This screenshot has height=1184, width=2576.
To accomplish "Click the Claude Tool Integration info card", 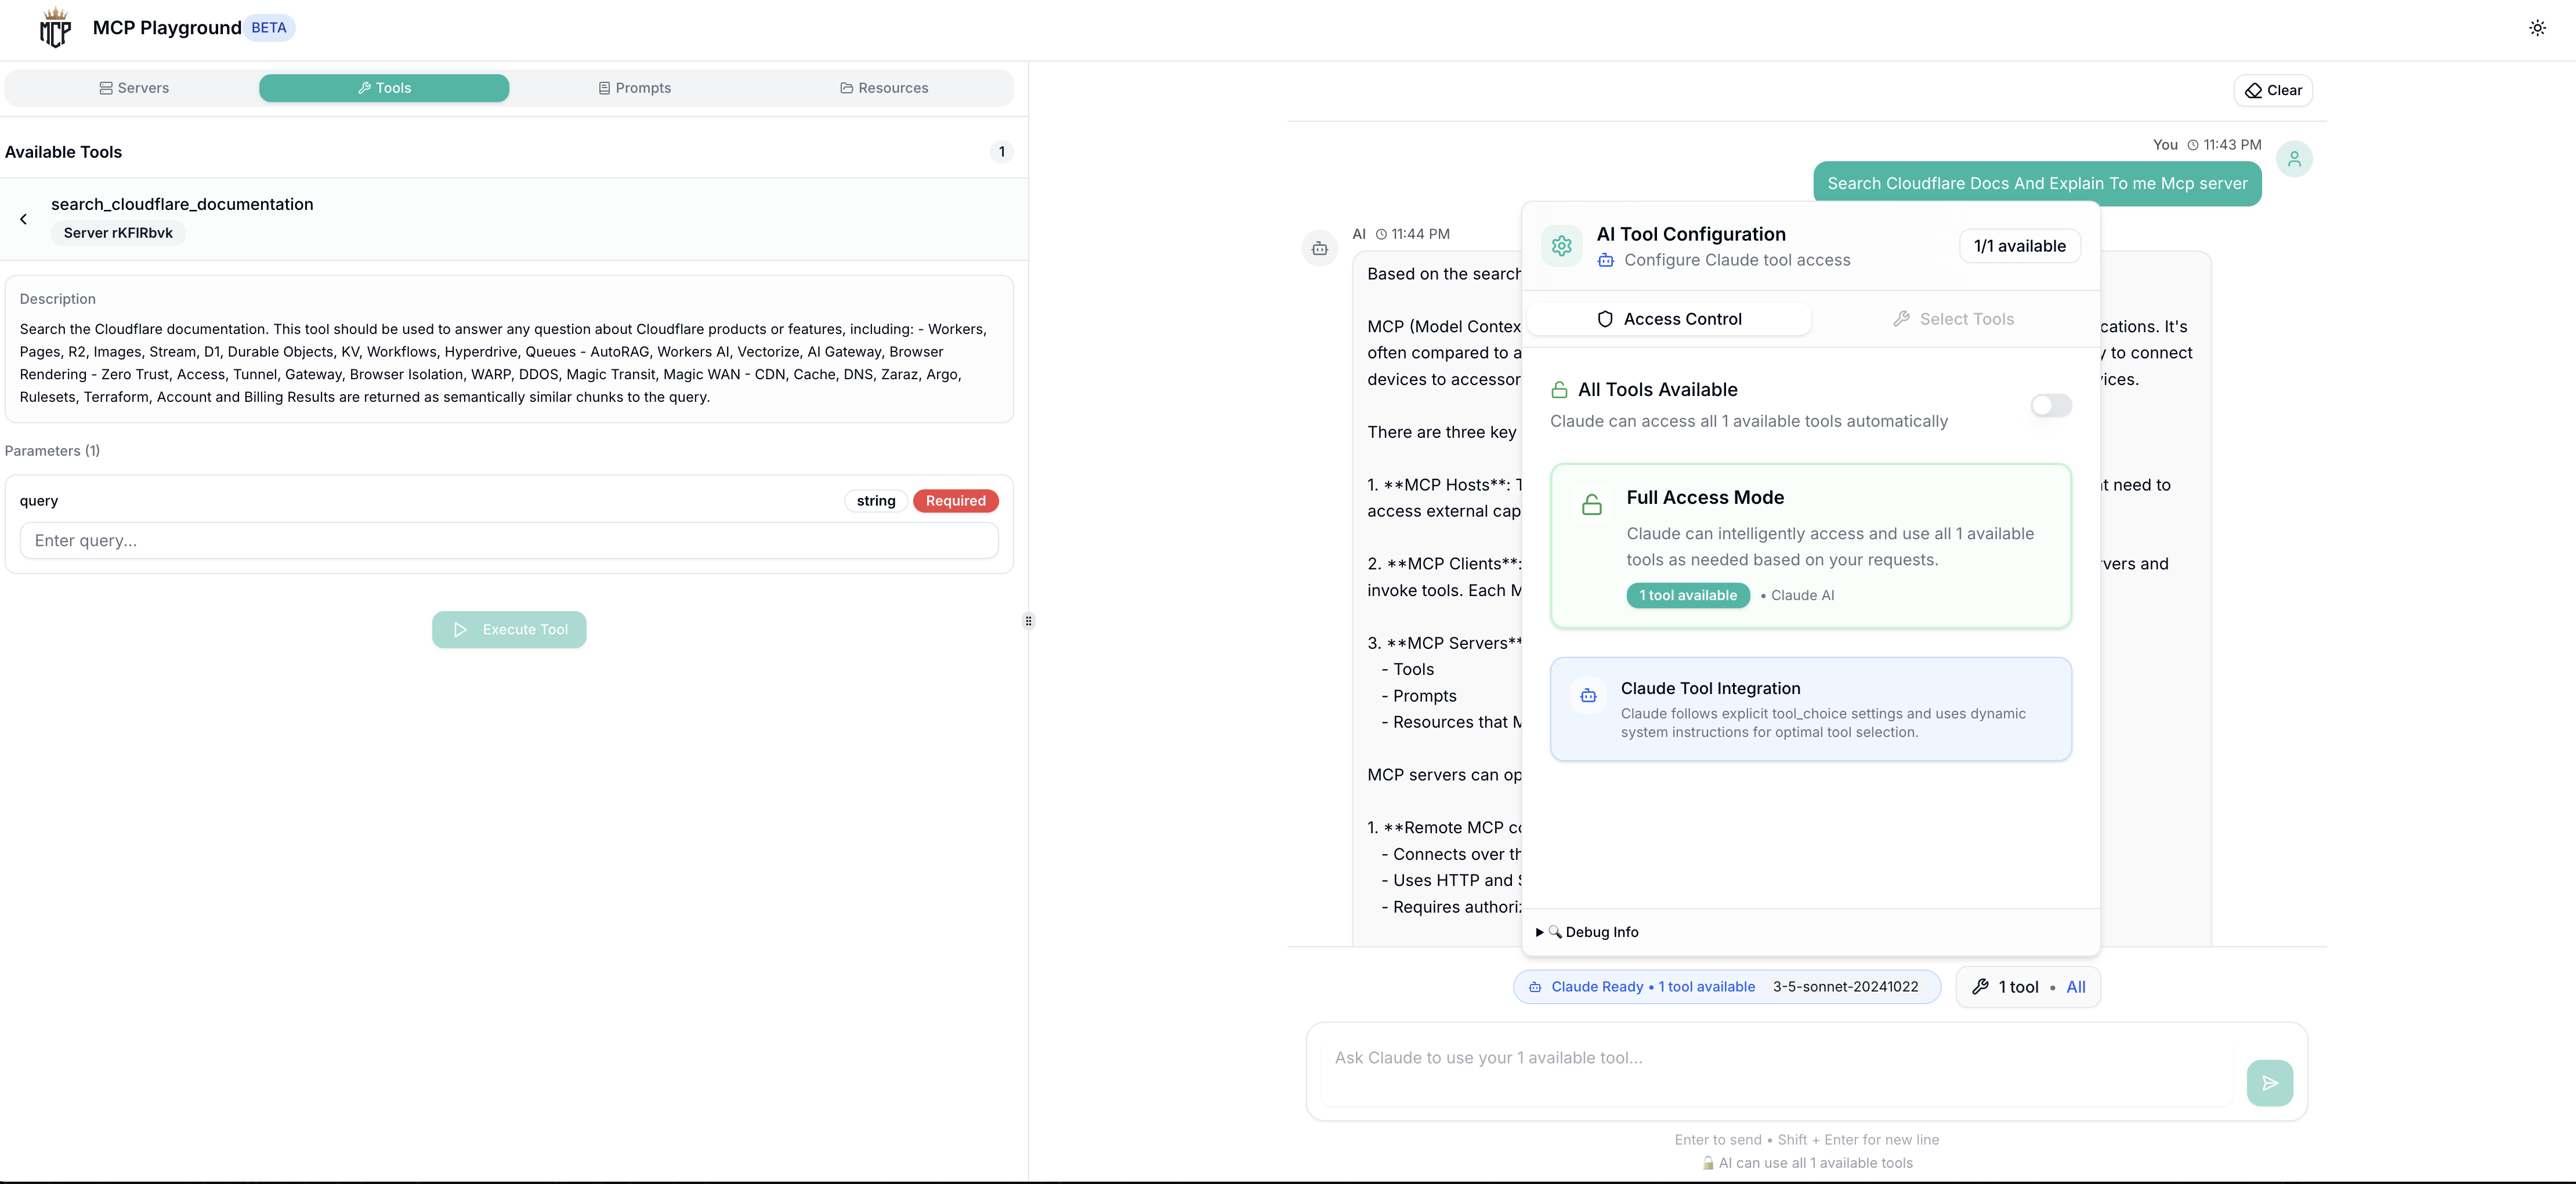I will pos(1810,709).
